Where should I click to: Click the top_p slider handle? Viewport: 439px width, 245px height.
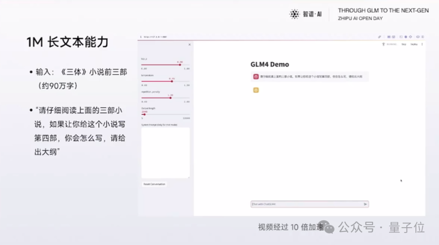pos(180,64)
